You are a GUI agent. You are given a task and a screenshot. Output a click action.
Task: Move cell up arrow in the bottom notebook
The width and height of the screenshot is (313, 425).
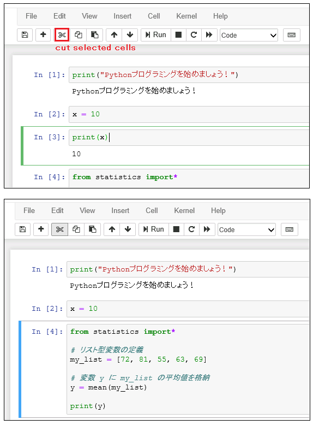click(x=112, y=229)
